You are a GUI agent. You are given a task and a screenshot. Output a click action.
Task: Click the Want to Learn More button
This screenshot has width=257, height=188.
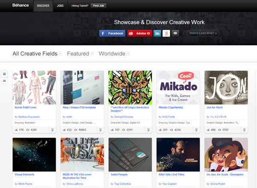click(x=203, y=33)
